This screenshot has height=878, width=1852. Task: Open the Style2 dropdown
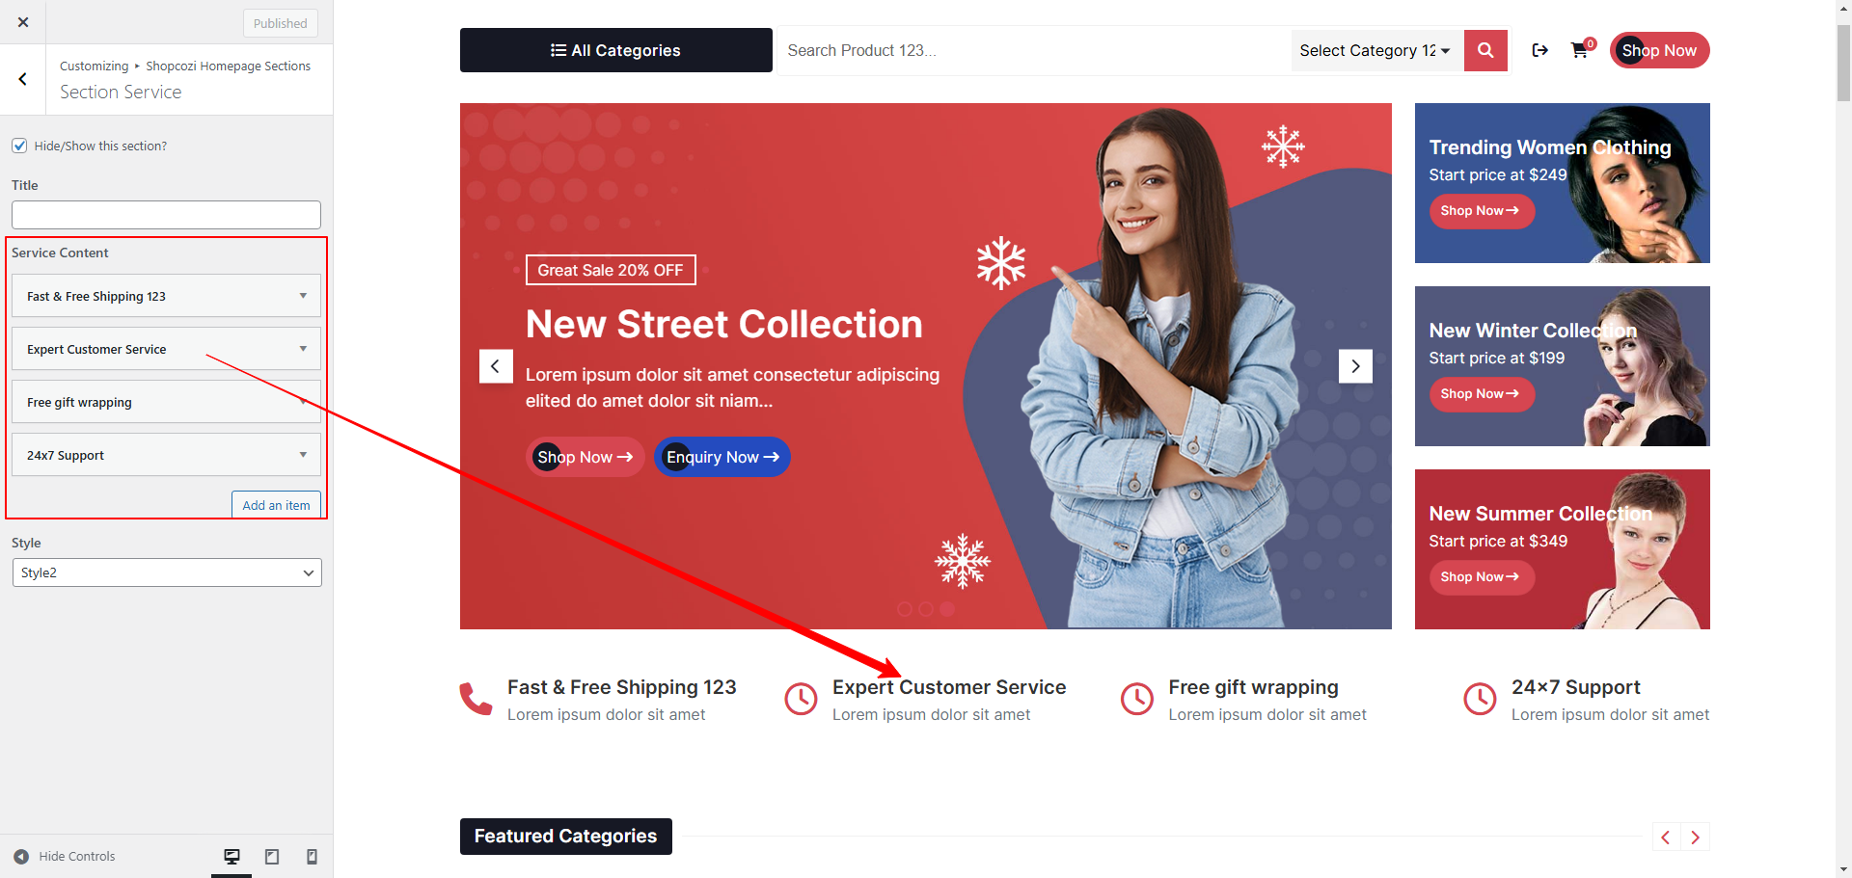(167, 572)
